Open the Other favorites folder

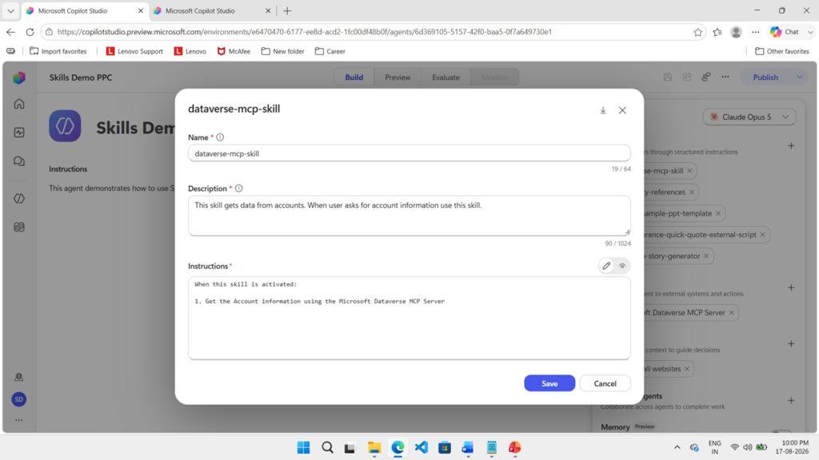[x=782, y=51]
